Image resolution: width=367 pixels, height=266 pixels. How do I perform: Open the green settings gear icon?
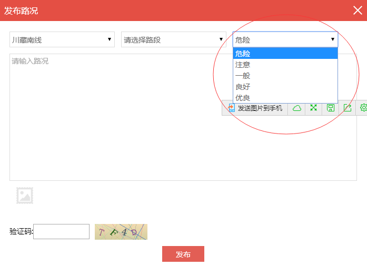click(x=363, y=108)
